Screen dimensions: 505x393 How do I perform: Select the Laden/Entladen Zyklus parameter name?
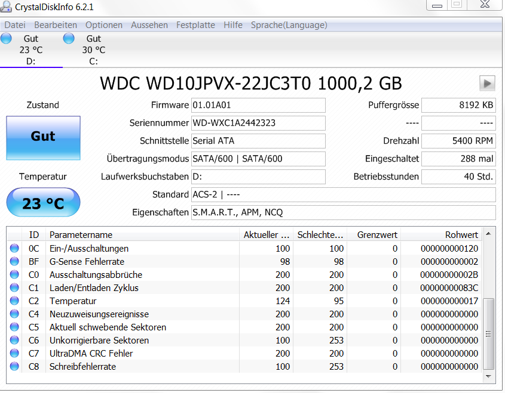point(94,288)
